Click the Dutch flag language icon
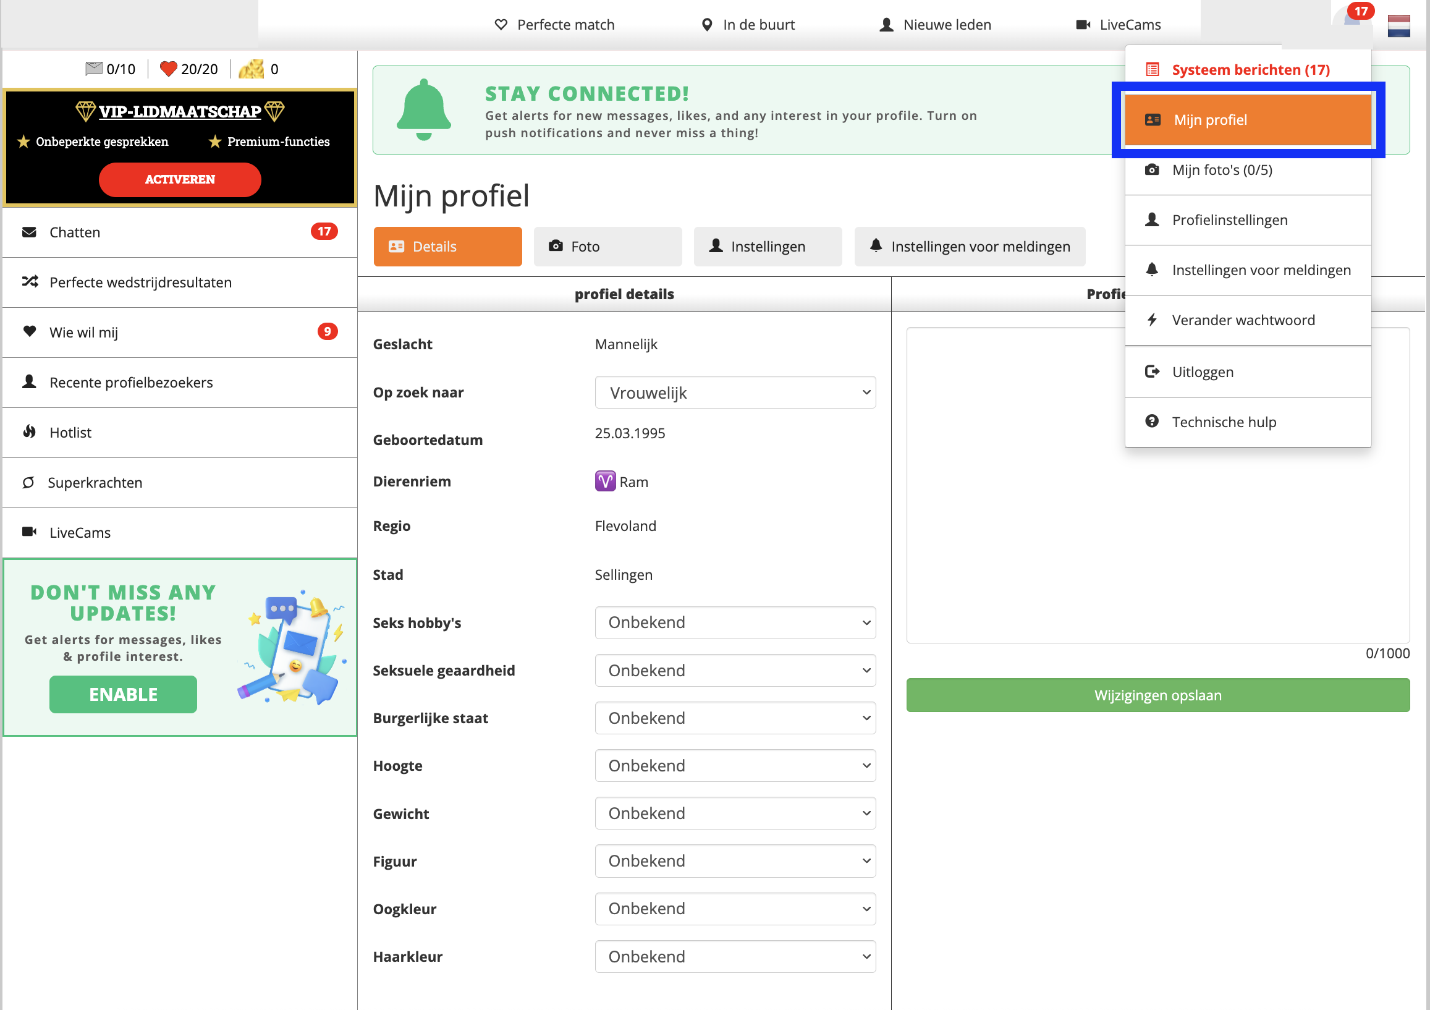Viewport: 1430px width, 1010px height. [x=1398, y=25]
